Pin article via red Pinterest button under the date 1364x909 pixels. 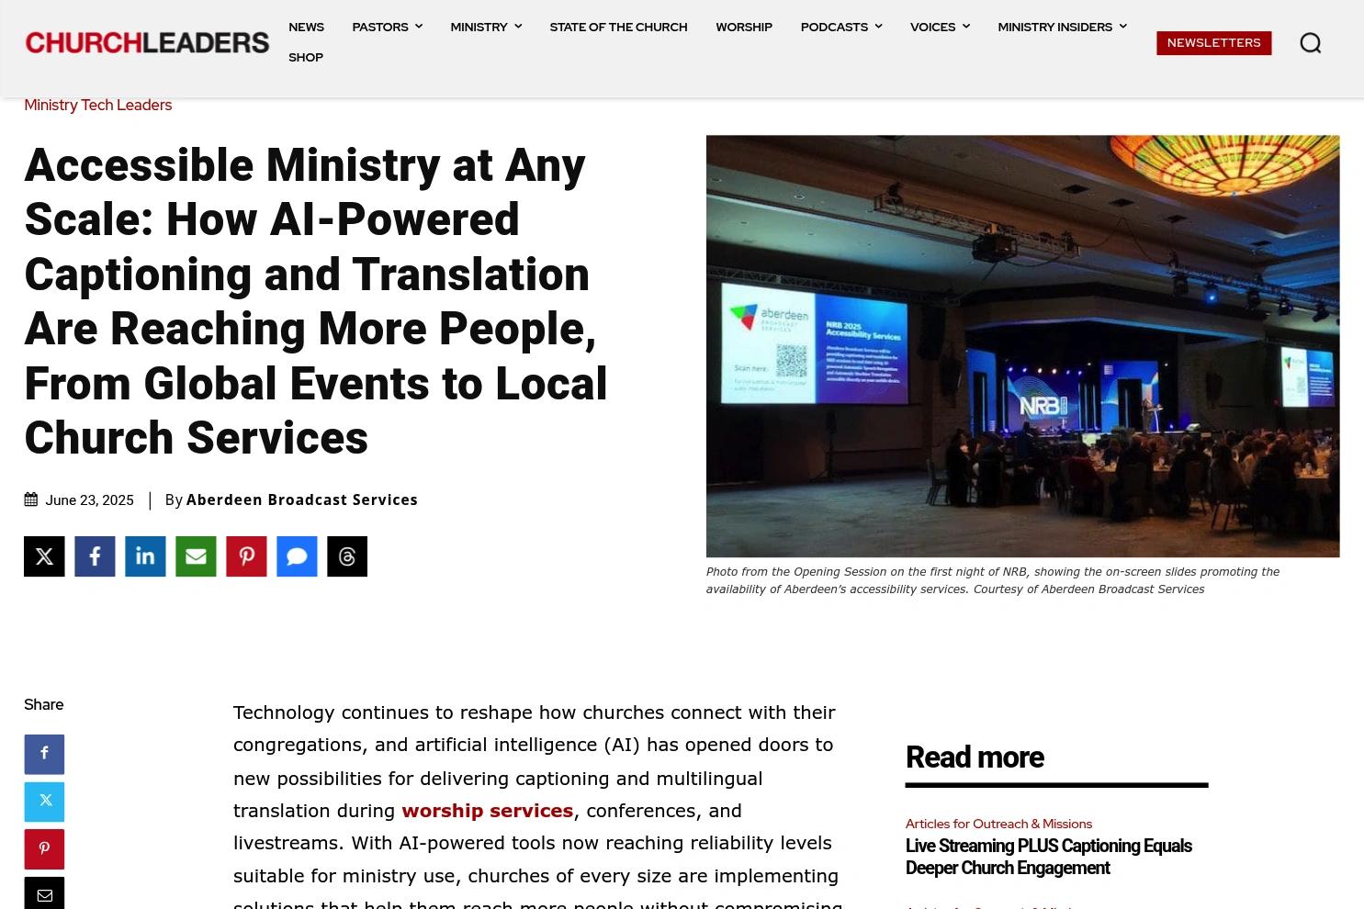click(x=246, y=556)
